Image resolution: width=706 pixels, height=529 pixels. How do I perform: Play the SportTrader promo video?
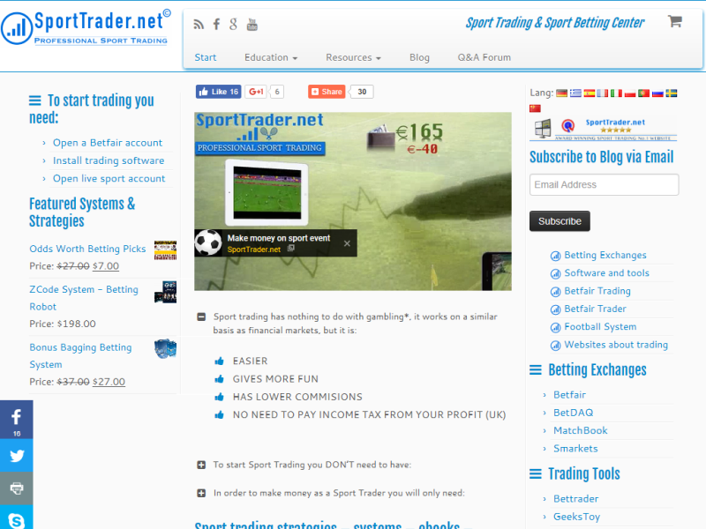[x=352, y=201]
